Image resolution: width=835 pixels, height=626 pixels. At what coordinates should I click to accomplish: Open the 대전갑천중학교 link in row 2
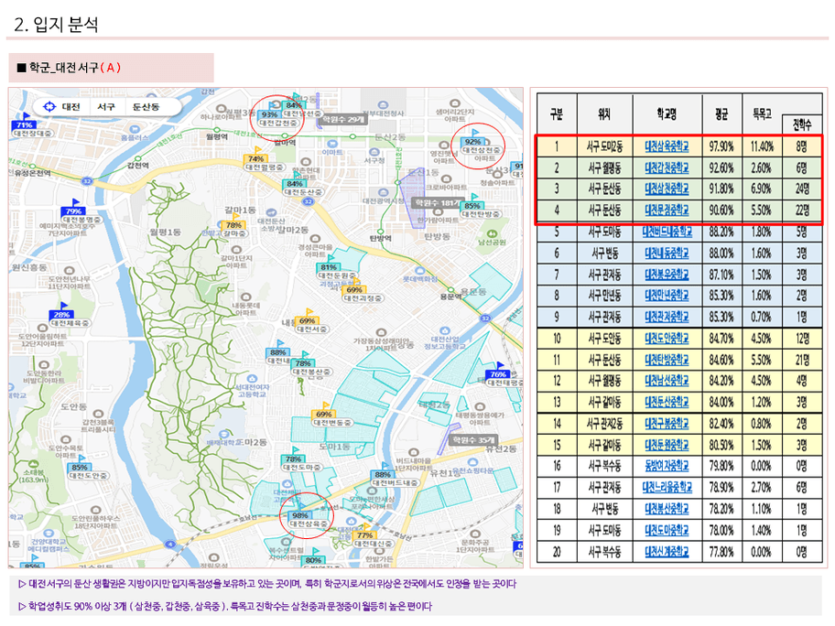tap(667, 167)
